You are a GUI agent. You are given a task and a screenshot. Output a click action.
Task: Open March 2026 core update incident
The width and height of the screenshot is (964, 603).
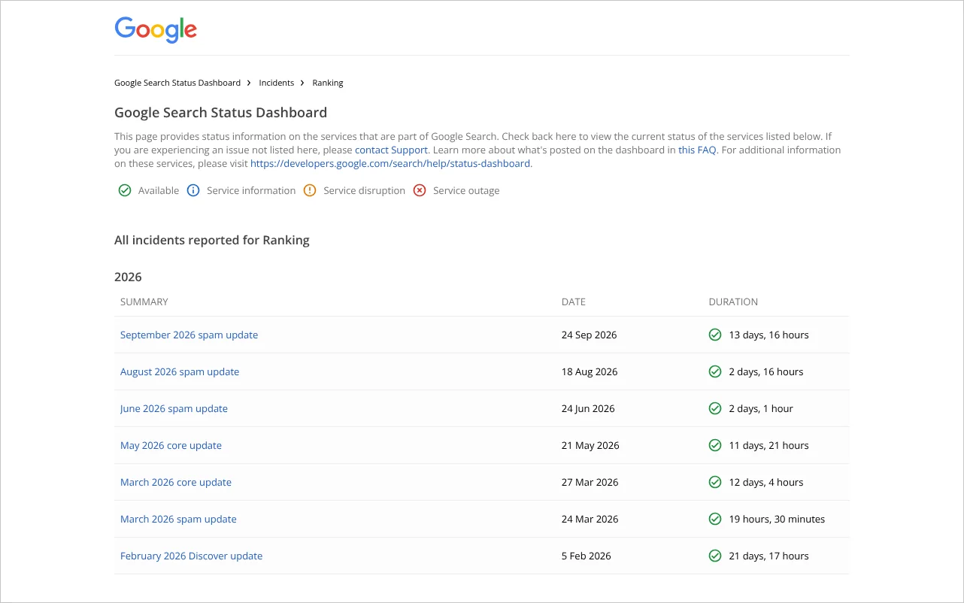176,482
